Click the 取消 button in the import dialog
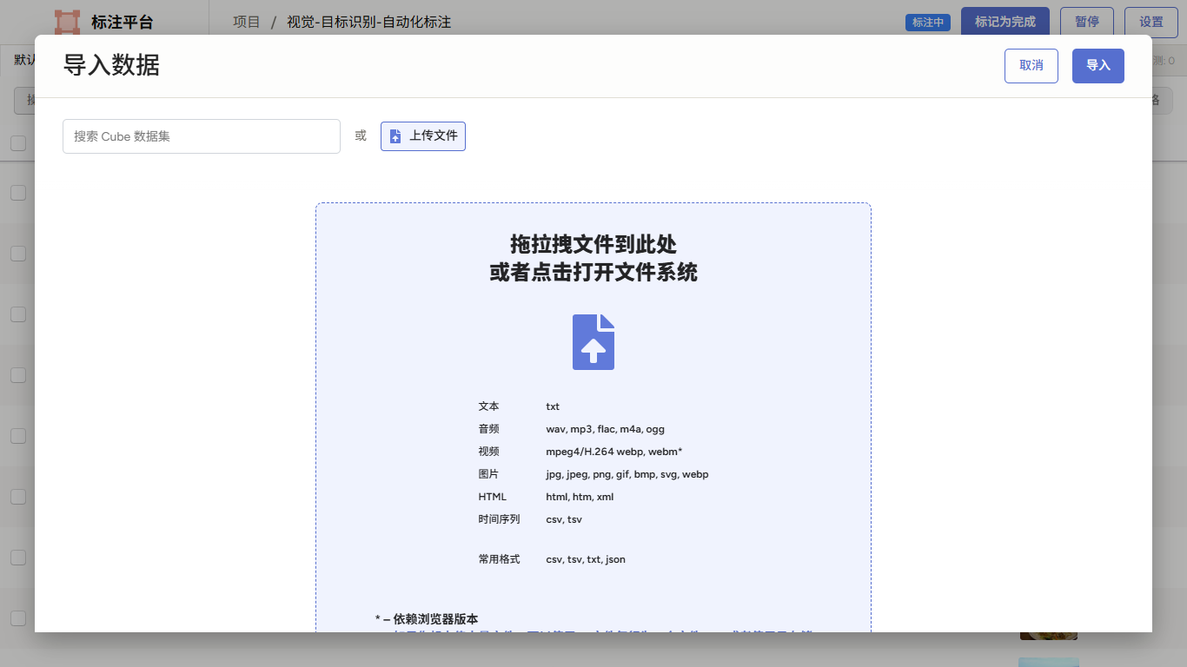The height and width of the screenshot is (667, 1187). [x=1031, y=66]
